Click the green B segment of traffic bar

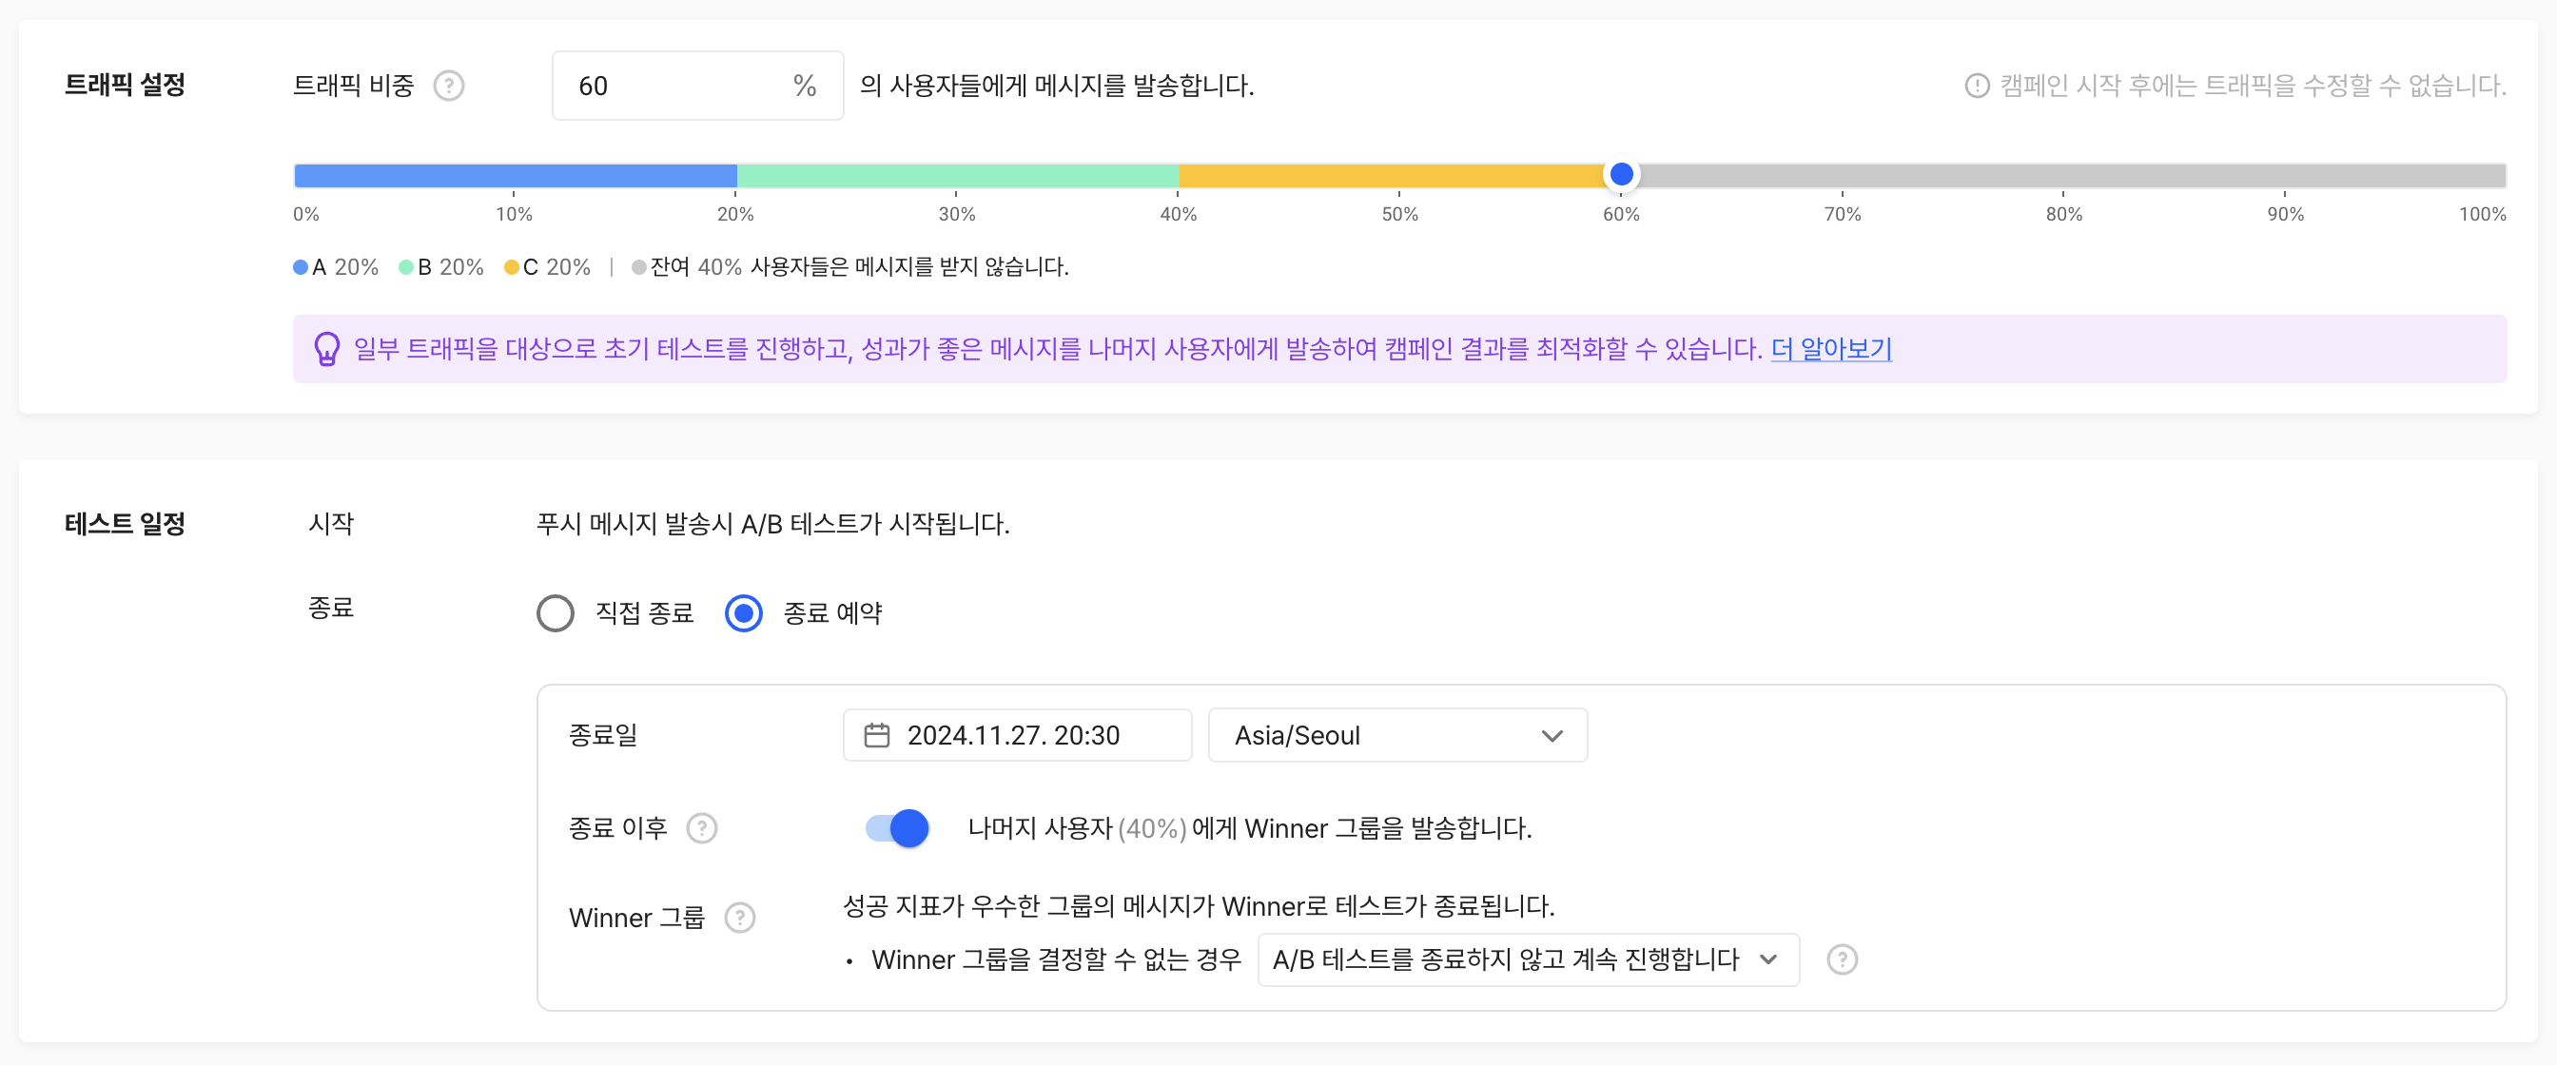click(x=958, y=176)
